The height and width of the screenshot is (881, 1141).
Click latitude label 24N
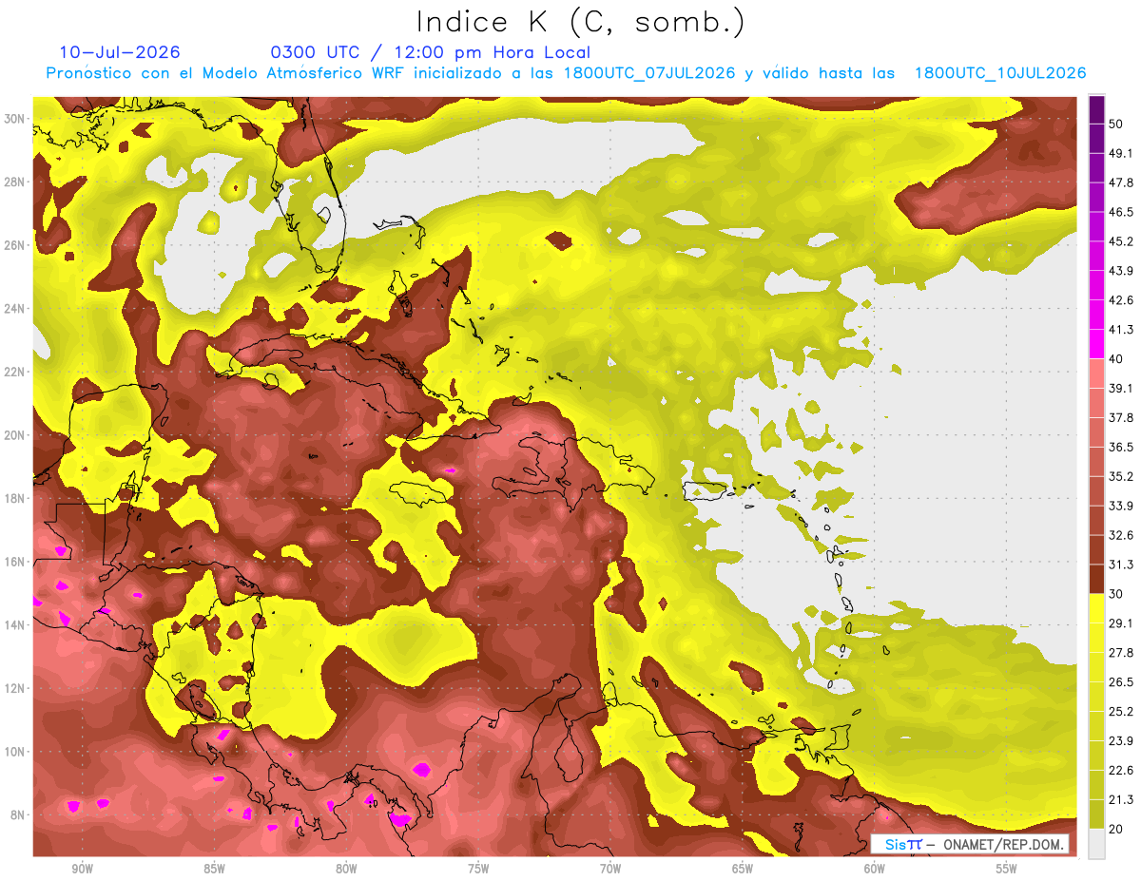pos(14,309)
